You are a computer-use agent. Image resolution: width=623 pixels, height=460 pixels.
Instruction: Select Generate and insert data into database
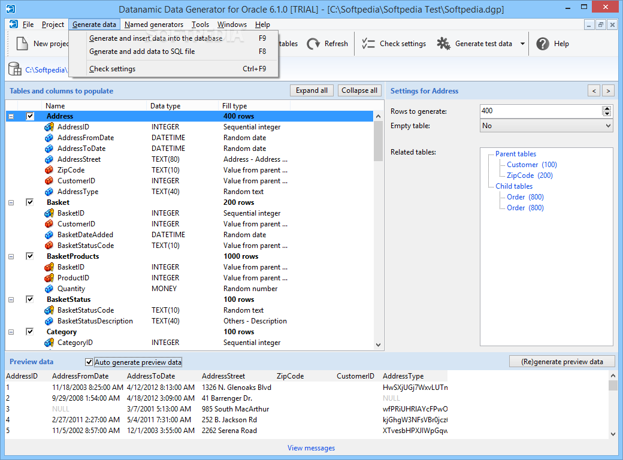point(174,38)
